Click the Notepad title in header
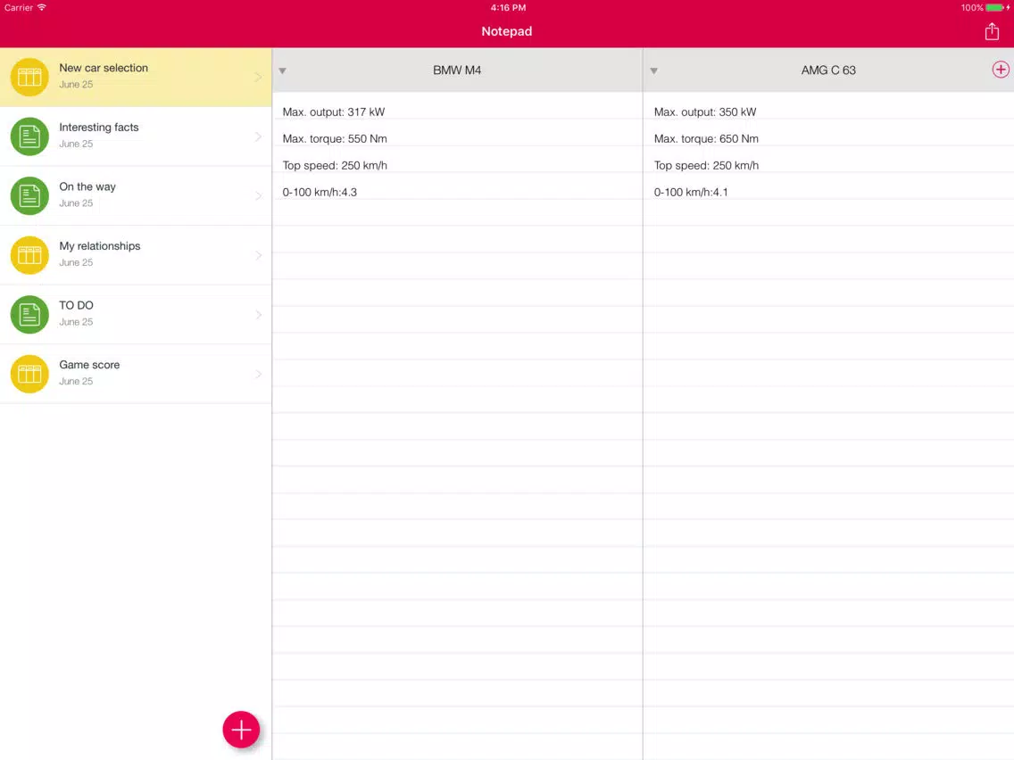This screenshot has width=1014, height=760. pyautogui.click(x=506, y=31)
